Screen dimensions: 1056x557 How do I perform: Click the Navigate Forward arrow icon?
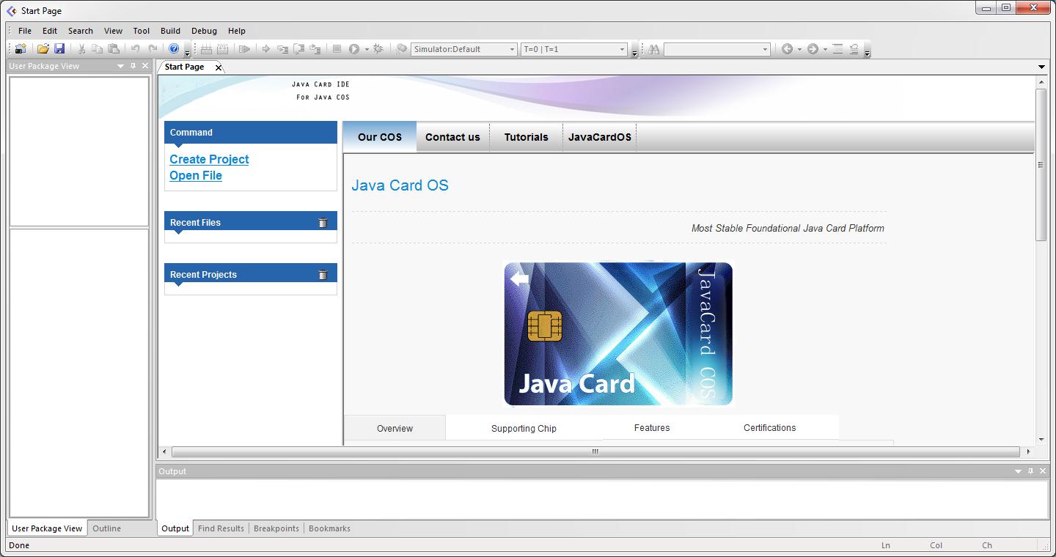pos(813,49)
